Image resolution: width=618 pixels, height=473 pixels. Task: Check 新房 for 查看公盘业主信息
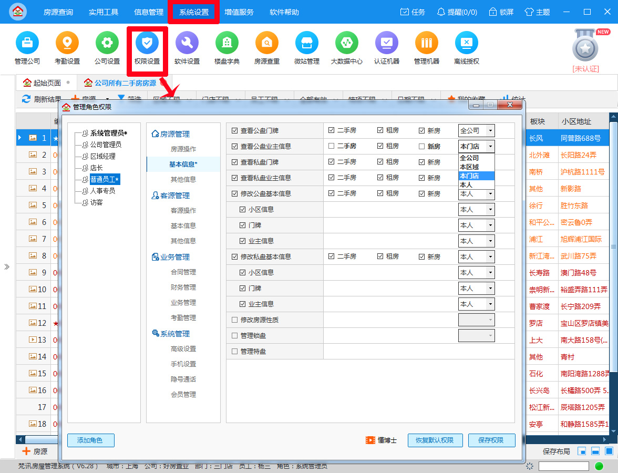pos(421,146)
